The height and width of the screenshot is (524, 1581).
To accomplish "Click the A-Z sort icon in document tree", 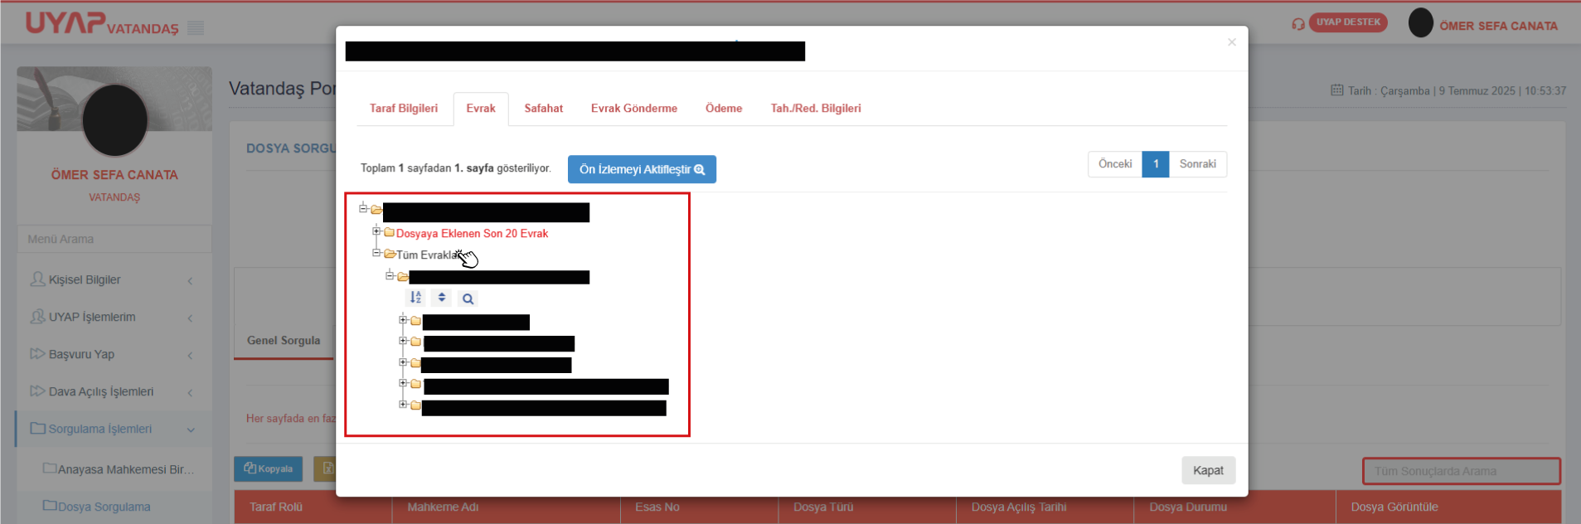I will pyautogui.click(x=415, y=298).
